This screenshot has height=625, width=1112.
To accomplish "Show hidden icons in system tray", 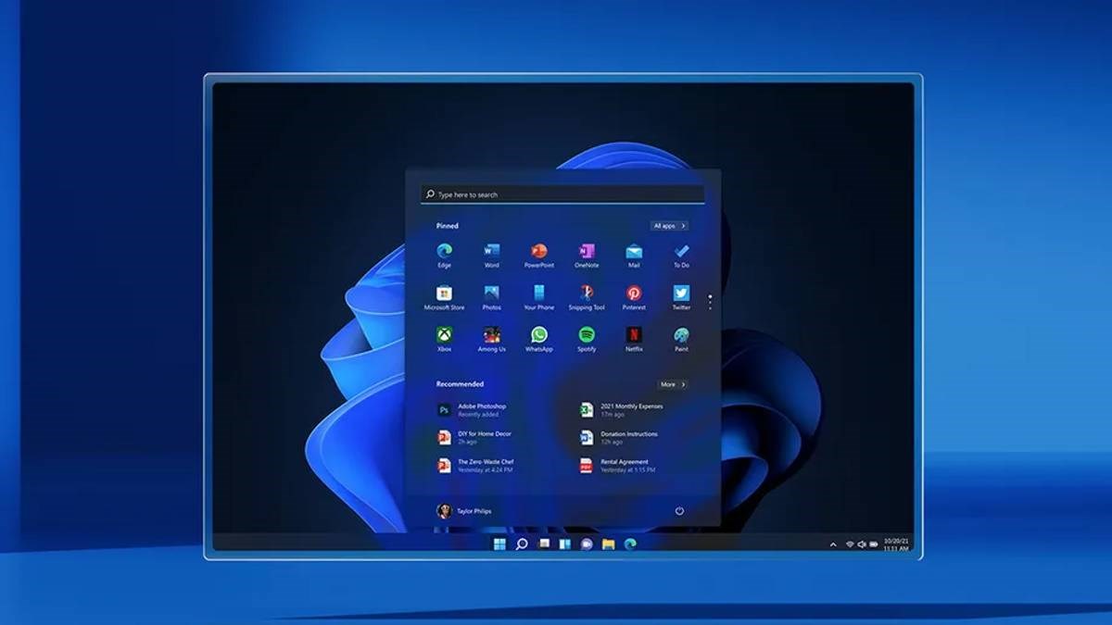I will pos(833,544).
